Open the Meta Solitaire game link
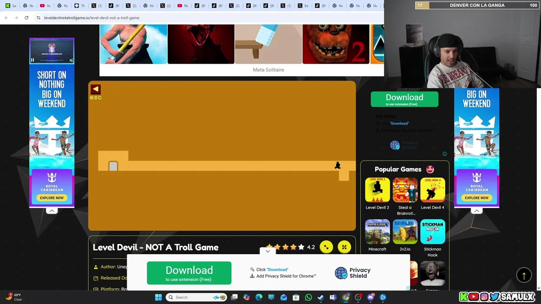The image size is (541, 304). [x=268, y=70]
